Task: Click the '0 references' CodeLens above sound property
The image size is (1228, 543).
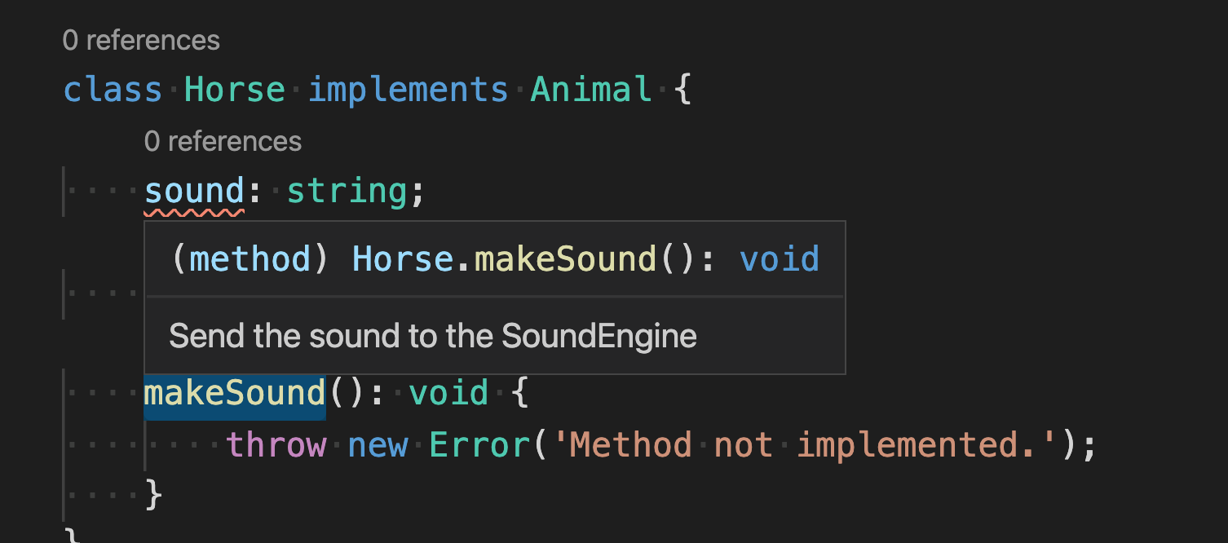Action: click(x=222, y=140)
